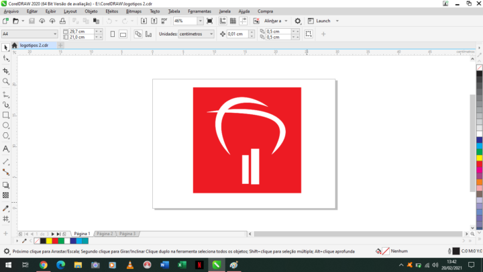Click the Publish to PDF icon
This screenshot has height=272, width=483.
click(164, 21)
